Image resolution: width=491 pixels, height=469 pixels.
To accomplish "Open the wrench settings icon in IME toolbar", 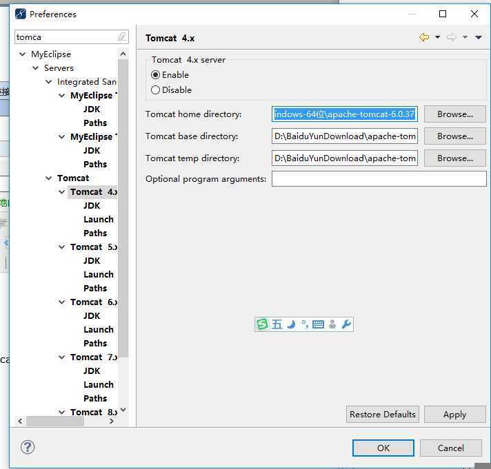I will coord(346,324).
